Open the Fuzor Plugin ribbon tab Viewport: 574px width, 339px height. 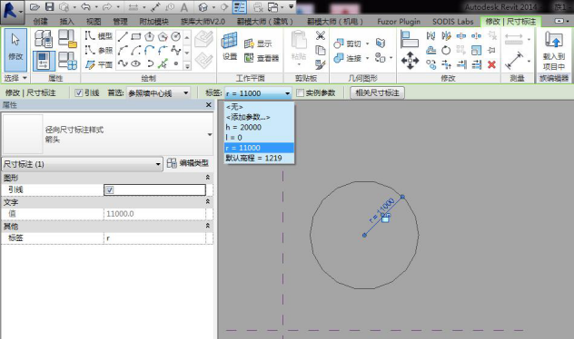click(x=399, y=22)
